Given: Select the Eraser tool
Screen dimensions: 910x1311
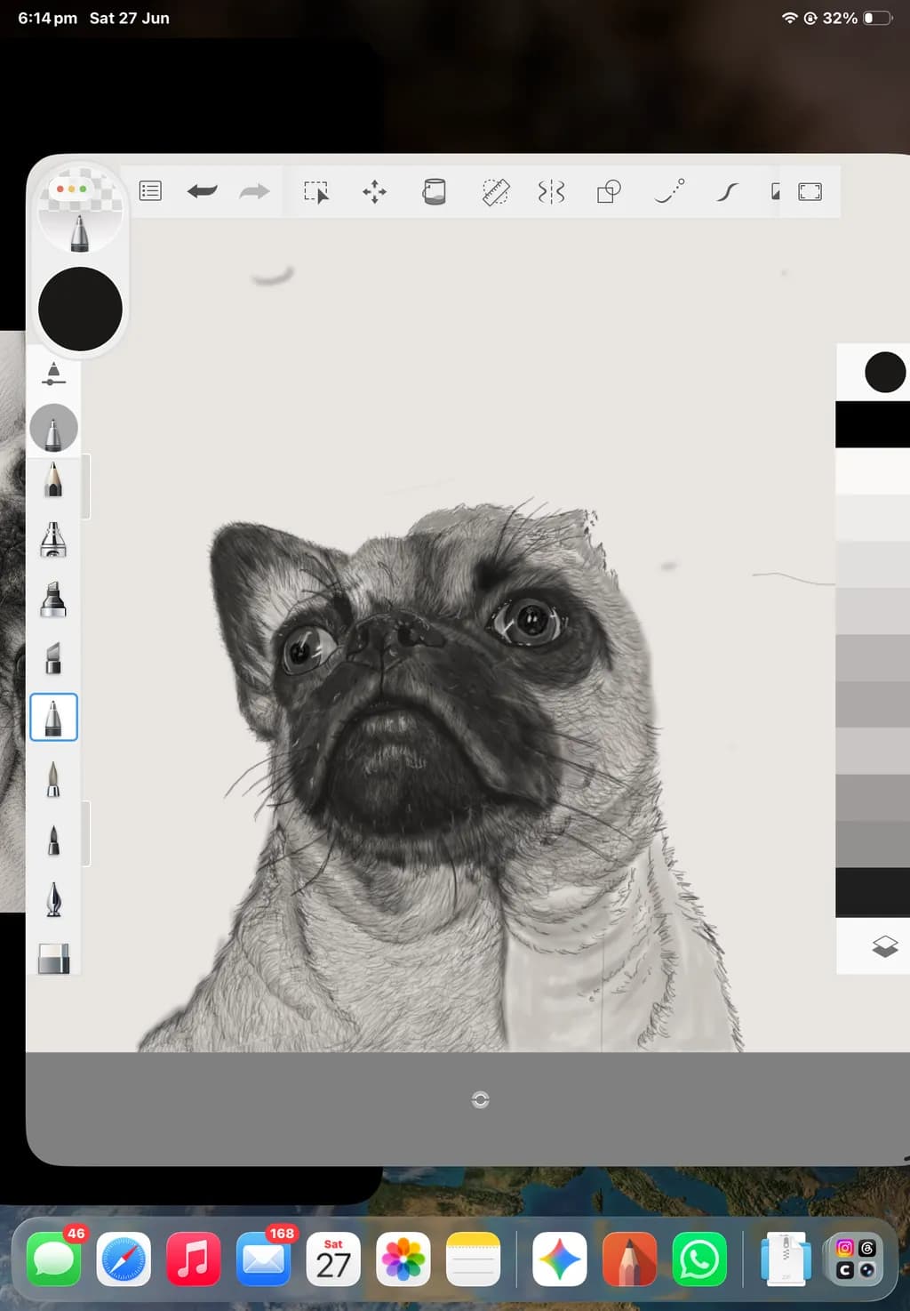Looking at the screenshot, I should click(x=53, y=959).
